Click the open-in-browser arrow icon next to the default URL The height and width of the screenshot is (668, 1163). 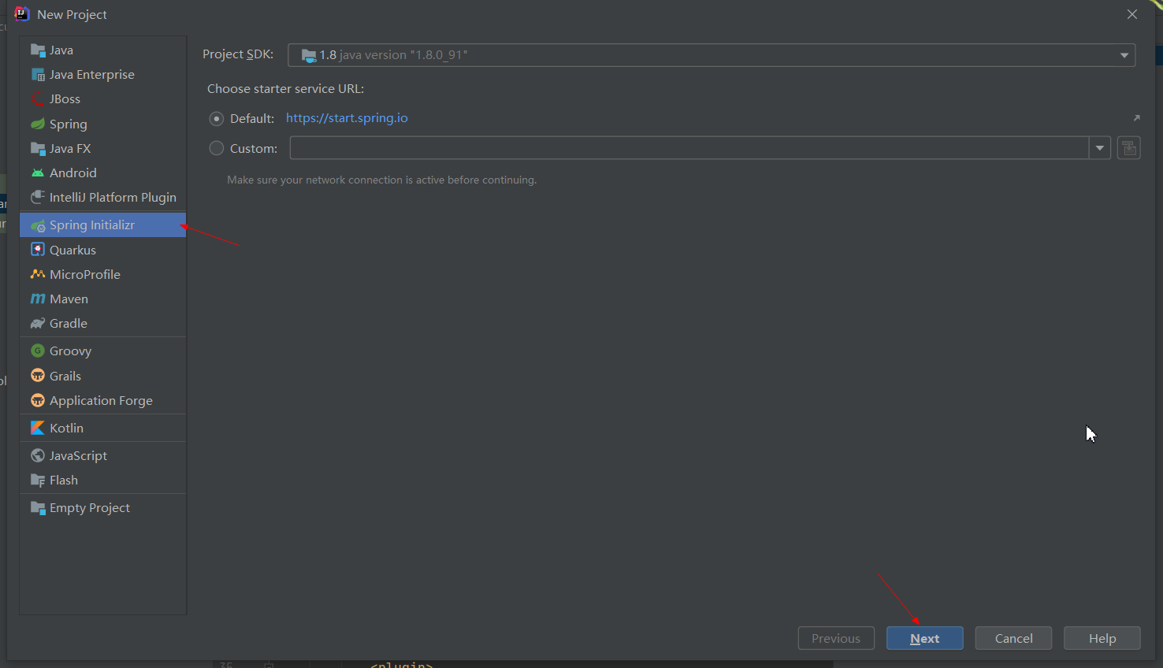pos(1136,118)
